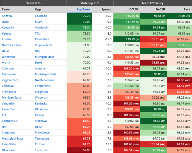Open Michigan State in the Team column

pyautogui.click(x=11, y=98)
